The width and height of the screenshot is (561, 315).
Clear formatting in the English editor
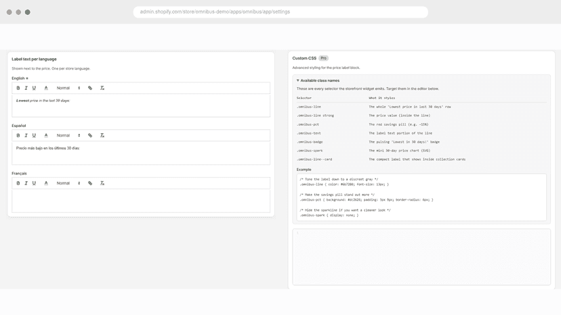pos(102,88)
